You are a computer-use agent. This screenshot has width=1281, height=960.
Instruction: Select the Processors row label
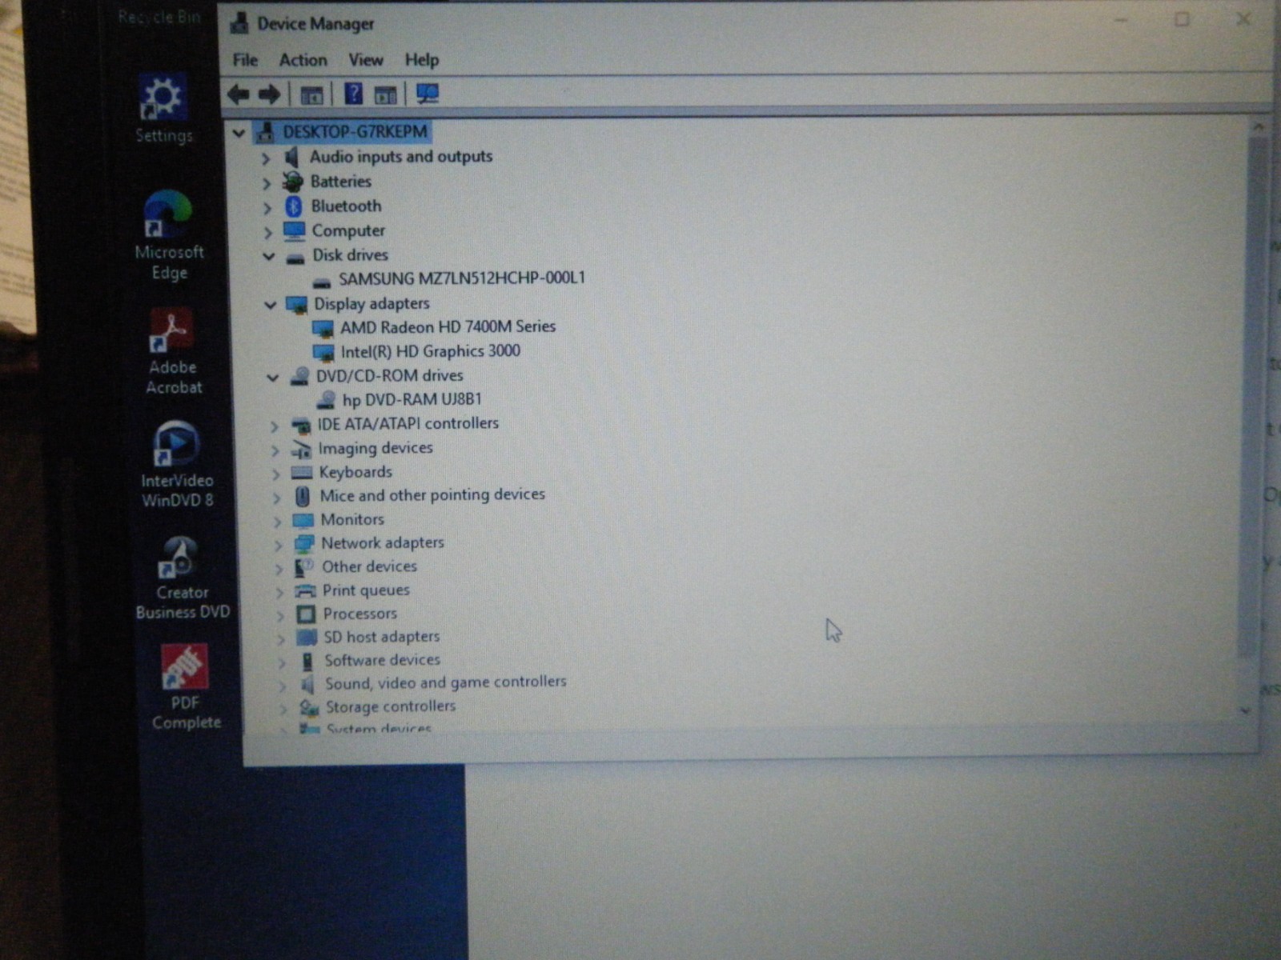pos(359,614)
